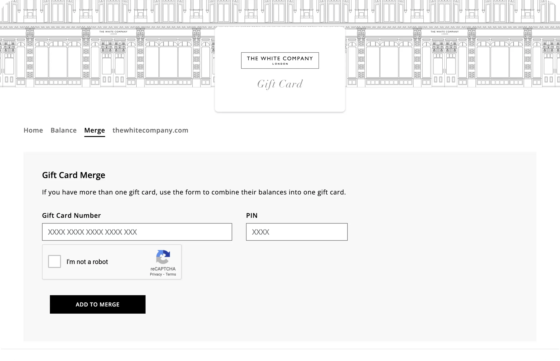560x361 pixels.
Task: Open the Home tab
Action: [x=33, y=130]
